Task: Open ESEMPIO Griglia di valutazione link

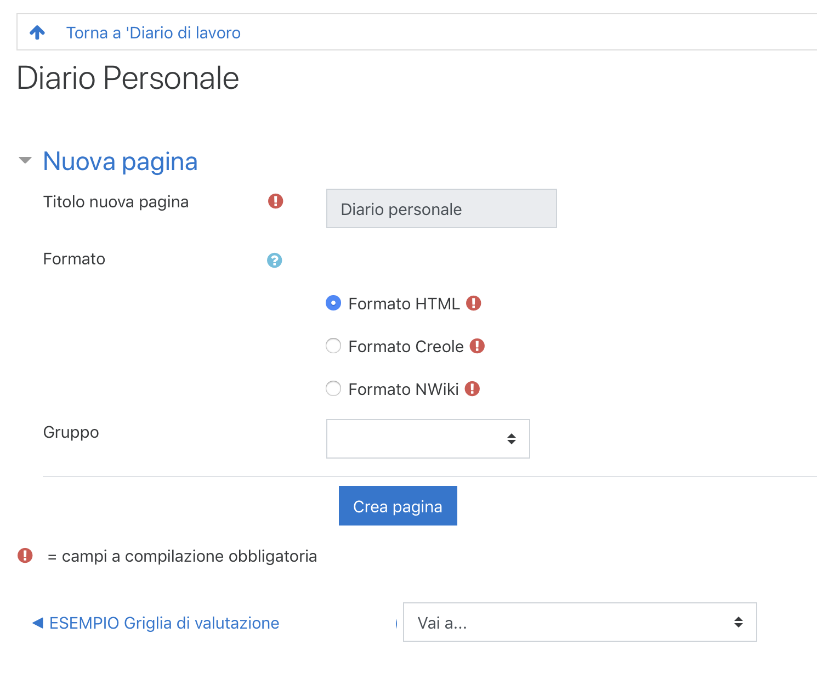Action: (164, 623)
